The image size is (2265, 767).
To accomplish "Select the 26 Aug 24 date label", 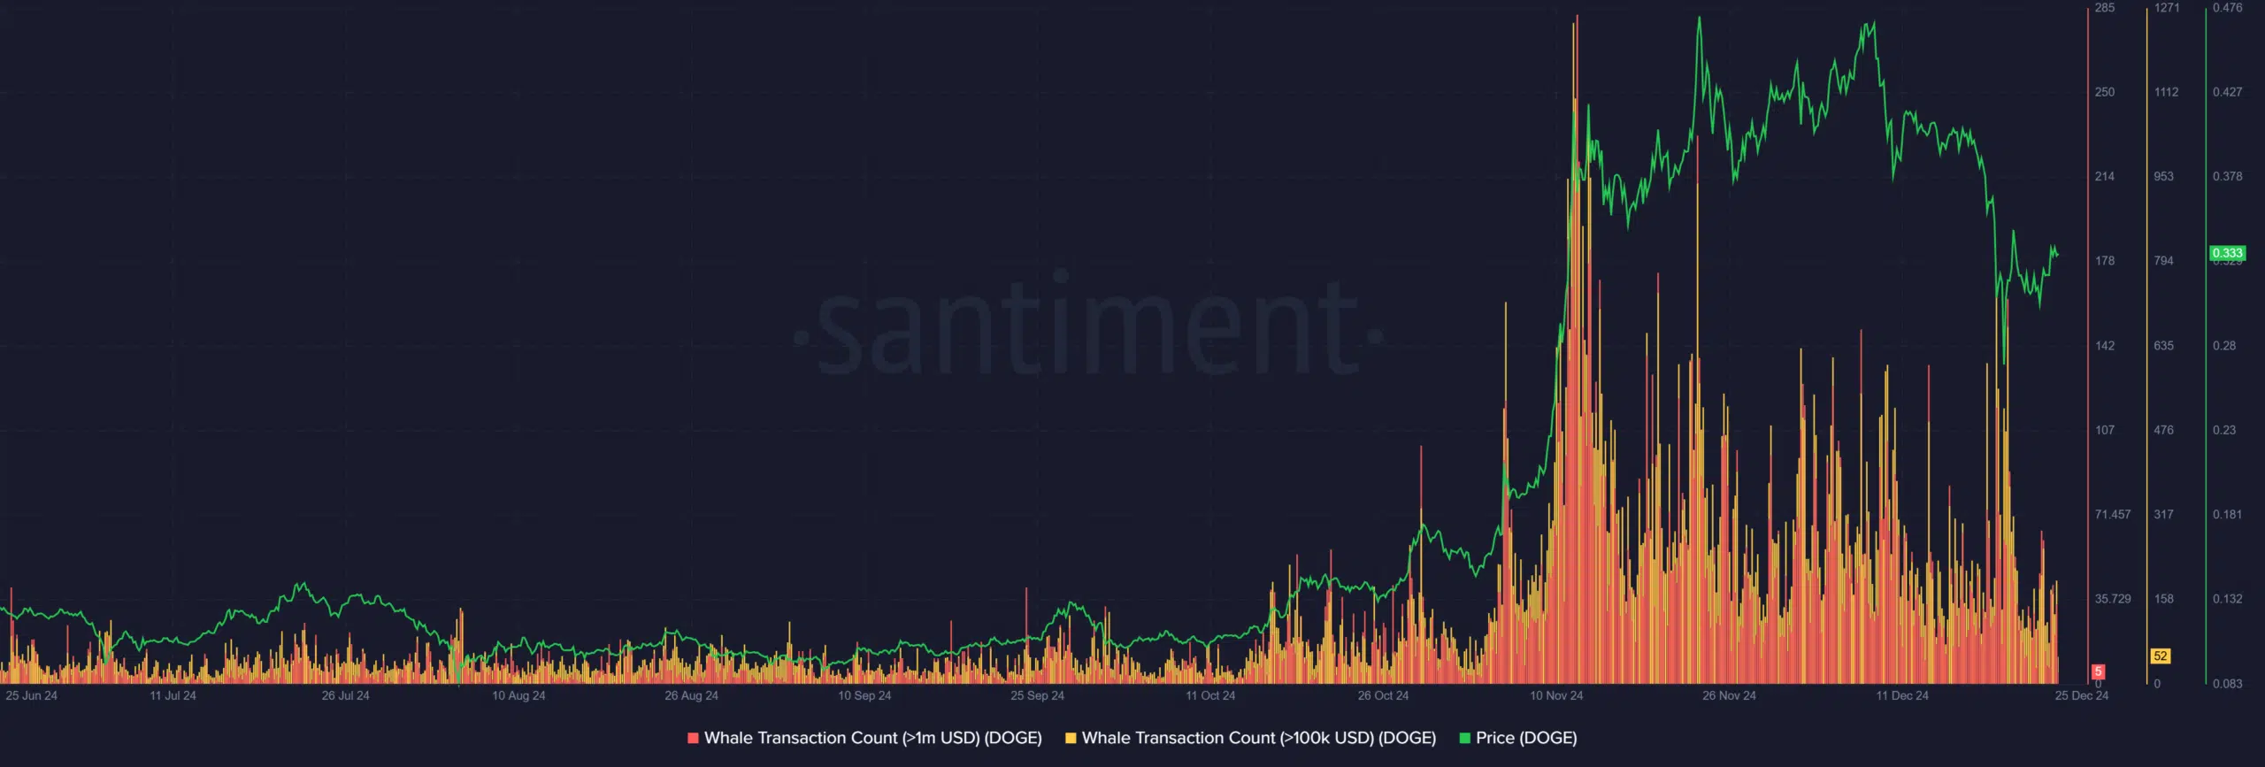I will [691, 695].
